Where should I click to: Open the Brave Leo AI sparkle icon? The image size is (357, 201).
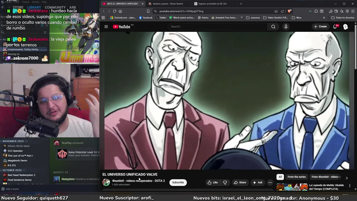tap(342, 11)
